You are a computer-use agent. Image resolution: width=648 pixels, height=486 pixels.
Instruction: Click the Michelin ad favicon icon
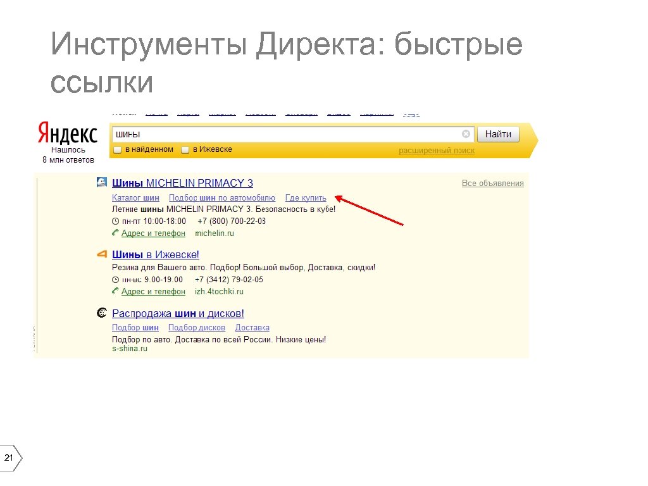tap(102, 182)
